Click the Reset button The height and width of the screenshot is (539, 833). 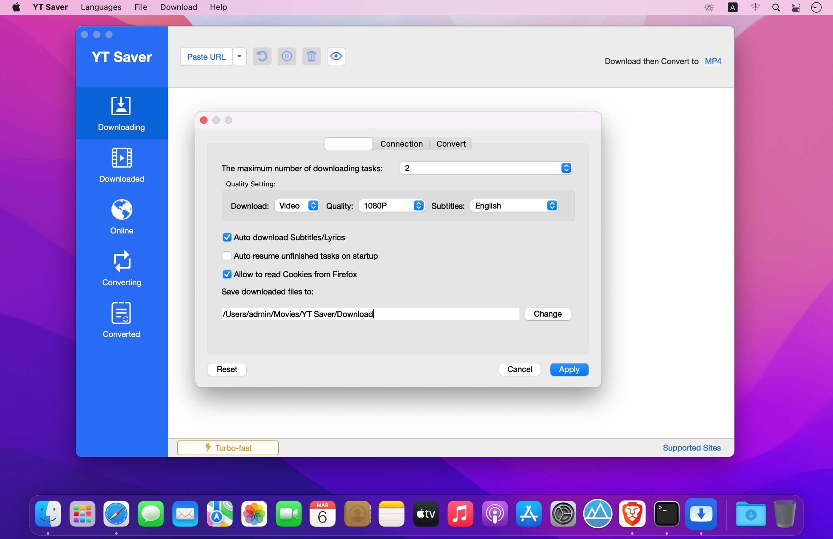(226, 370)
